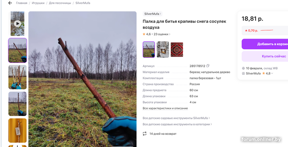Open Все характеристики и описание

[165, 108]
